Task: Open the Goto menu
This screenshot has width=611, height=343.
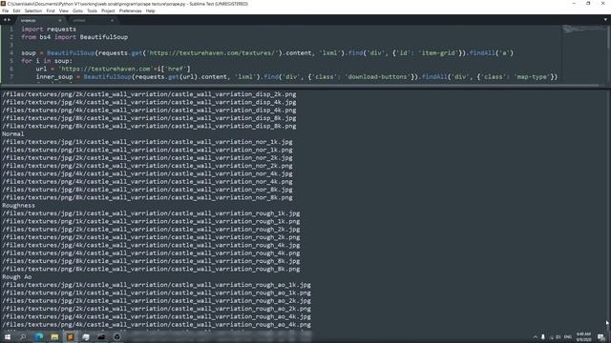Action: [x=77, y=10]
